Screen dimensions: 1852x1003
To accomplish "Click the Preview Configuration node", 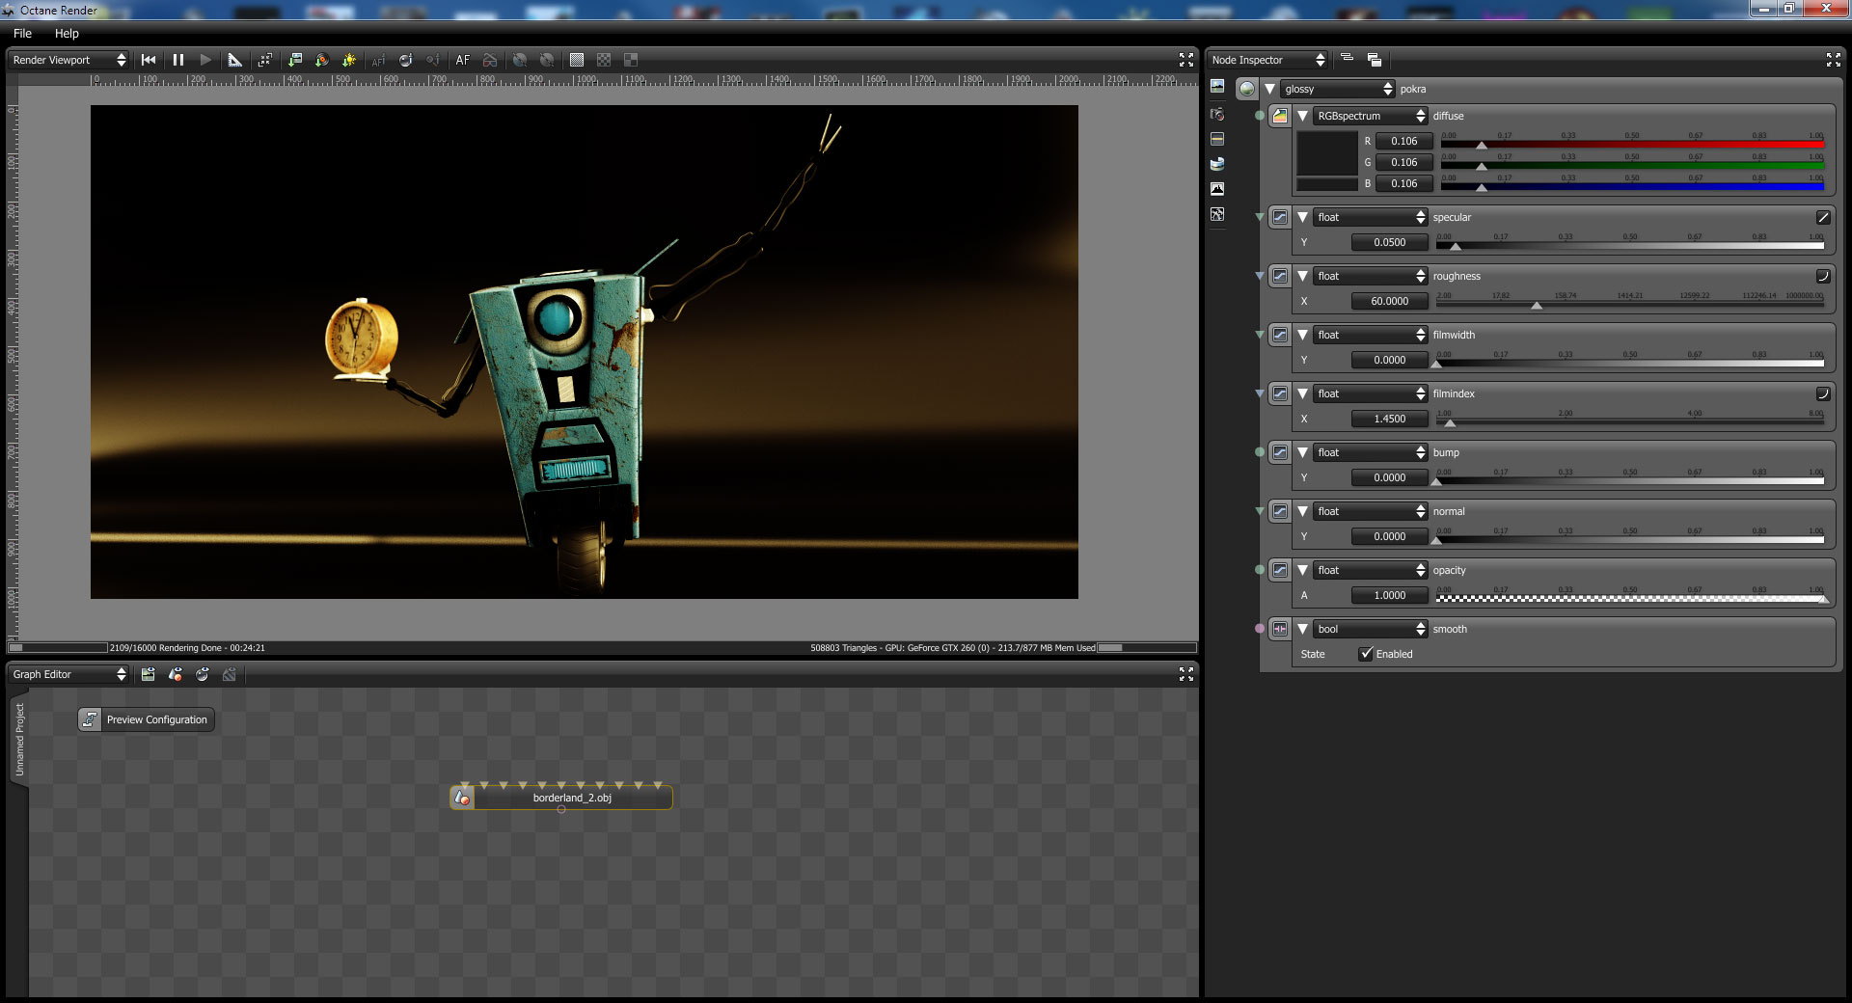I will tap(147, 719).
